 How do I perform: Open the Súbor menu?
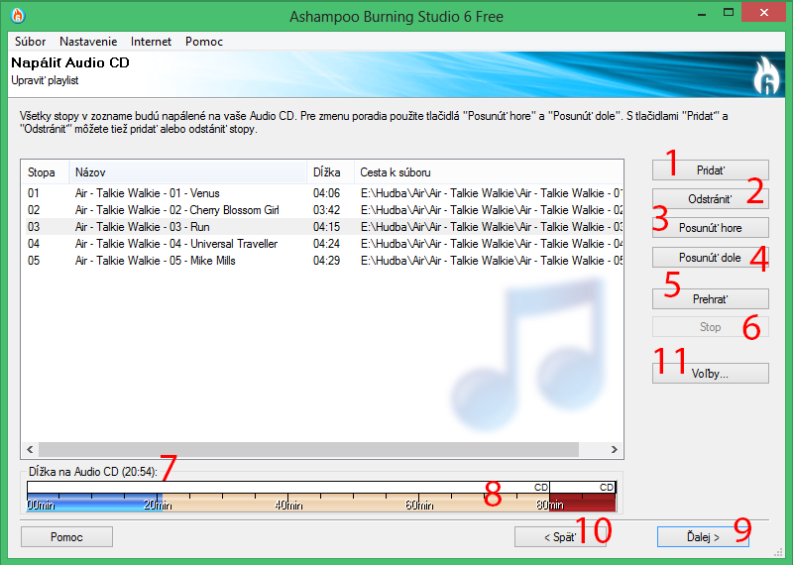pyautogui.click(x=31, y=42)
